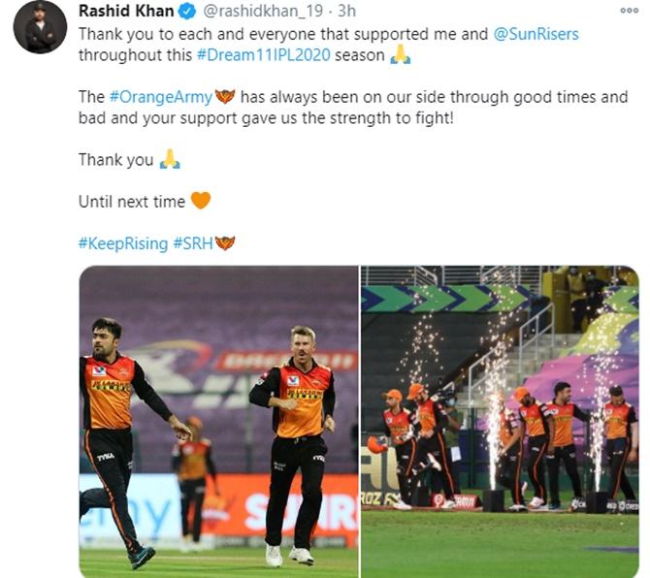This screenshot has width=650, height=578.
Task: Click the 3h tweet timestamp
Action: click(x=347, y=12)
